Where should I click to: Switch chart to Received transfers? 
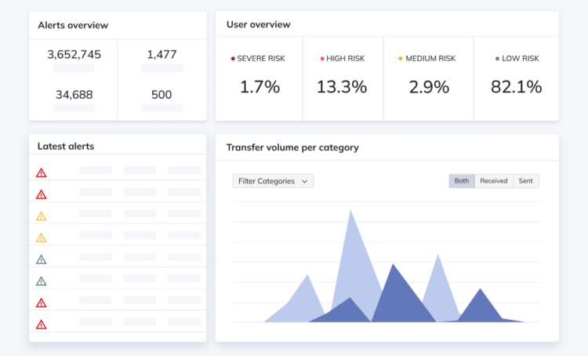point(493,181)
